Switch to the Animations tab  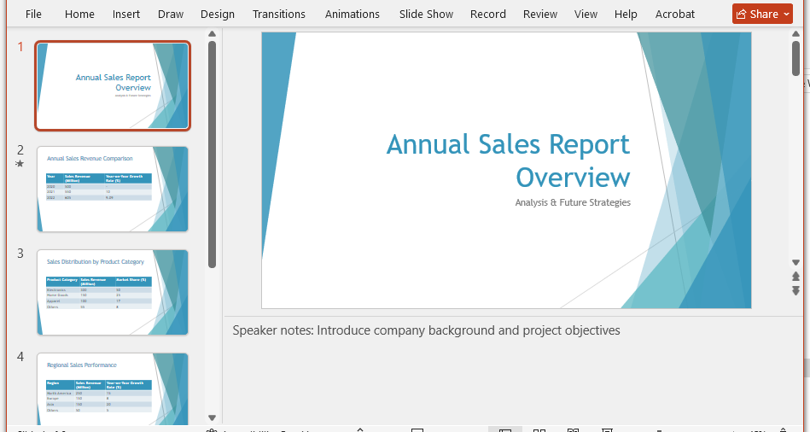coord(353,14)
